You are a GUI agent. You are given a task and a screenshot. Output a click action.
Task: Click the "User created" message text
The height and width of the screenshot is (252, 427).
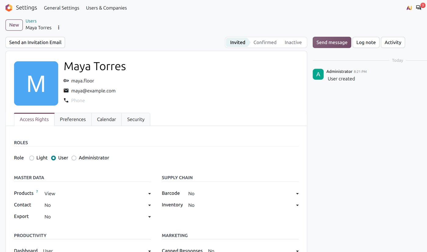[341, 79]
